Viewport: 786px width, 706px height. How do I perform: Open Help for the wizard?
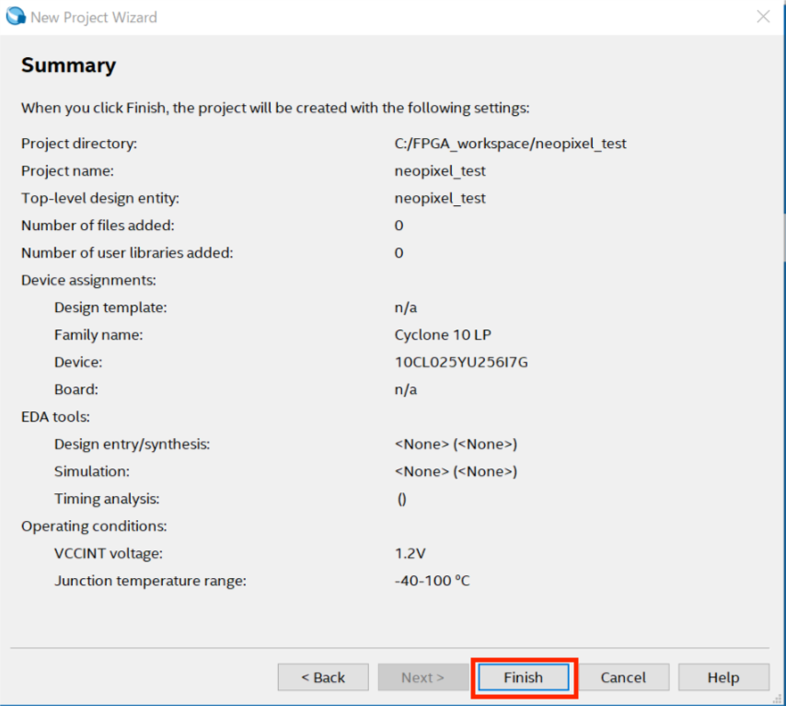(722, 677)
